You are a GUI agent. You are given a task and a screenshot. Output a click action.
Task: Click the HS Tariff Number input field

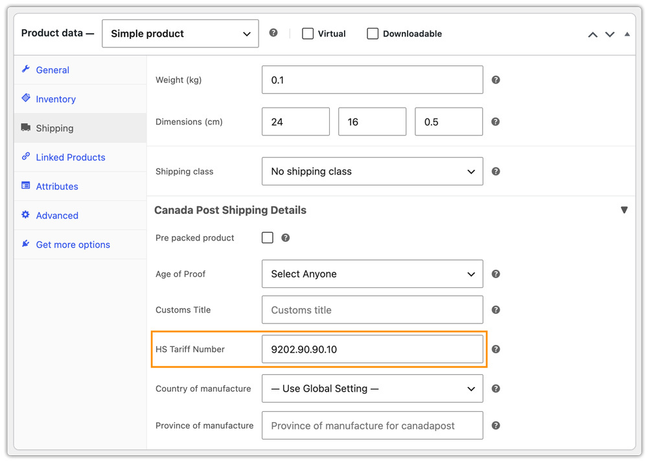coord(373,349)
